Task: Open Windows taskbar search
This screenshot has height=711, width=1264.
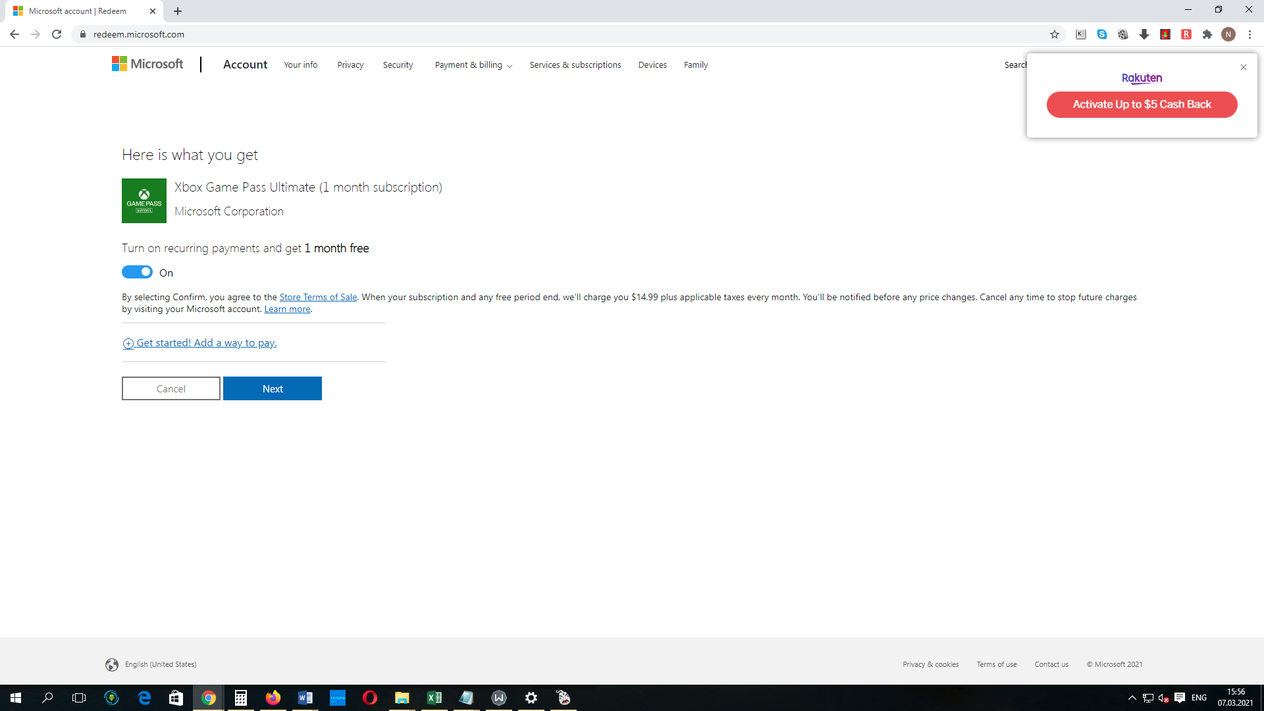Action: coord(47,698)
